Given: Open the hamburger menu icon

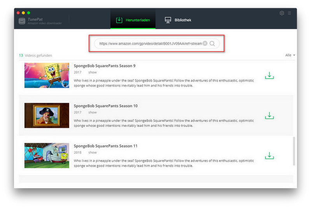Looking at the screenshot, I should [289, 13].
